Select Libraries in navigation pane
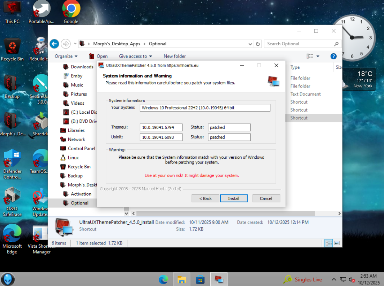This screenshot has width=384, height=286. click(73, 130)
